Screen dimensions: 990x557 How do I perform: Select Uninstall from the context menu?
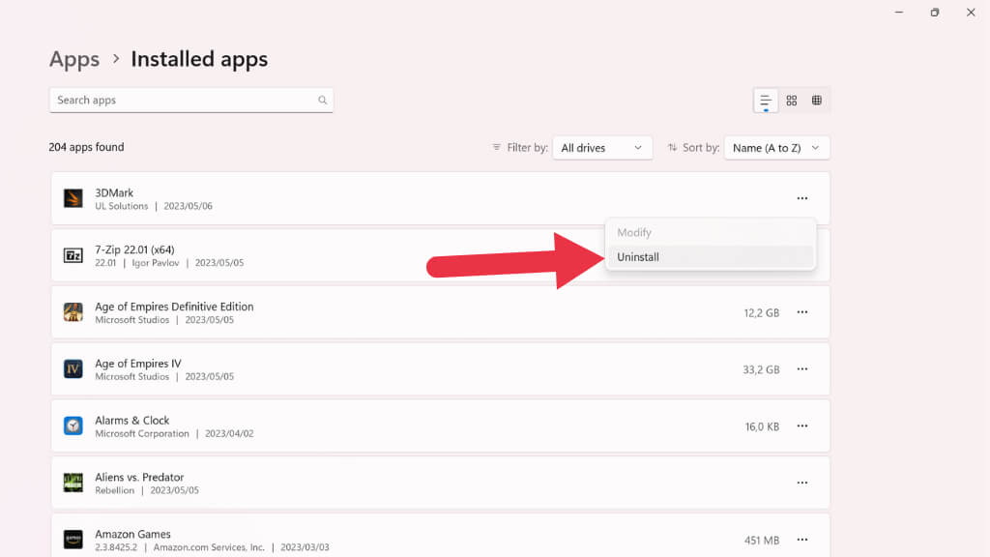coord(711,257)
